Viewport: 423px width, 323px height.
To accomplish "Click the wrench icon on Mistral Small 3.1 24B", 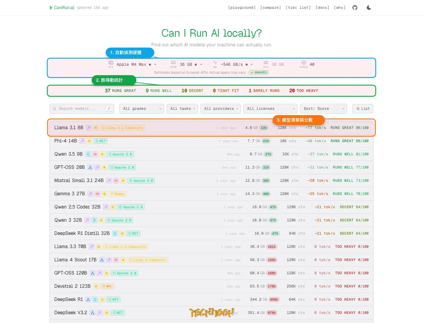I will [x=109, y=181].
